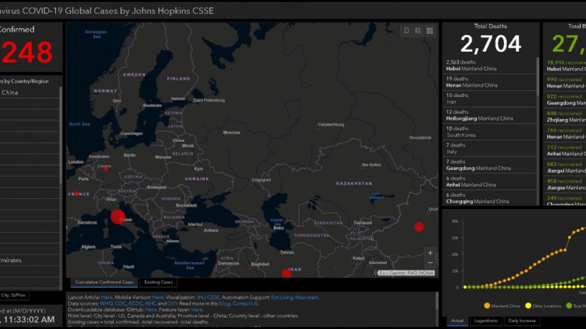
Task: Switch to Existing Cases tab
Action: 158,282
